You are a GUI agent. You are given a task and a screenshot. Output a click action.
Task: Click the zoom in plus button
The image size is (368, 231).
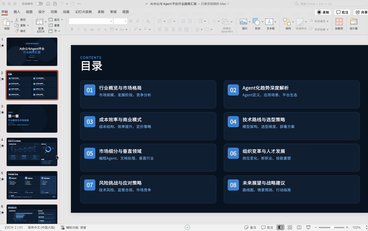(347, 228)
